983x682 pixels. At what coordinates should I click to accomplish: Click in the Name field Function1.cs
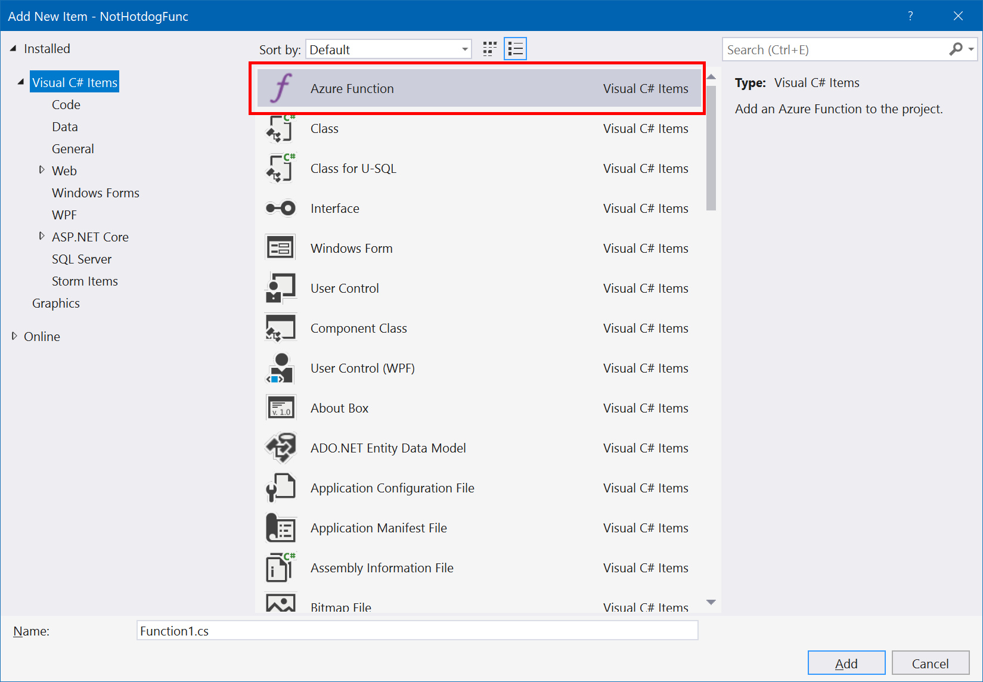[417, 631]
